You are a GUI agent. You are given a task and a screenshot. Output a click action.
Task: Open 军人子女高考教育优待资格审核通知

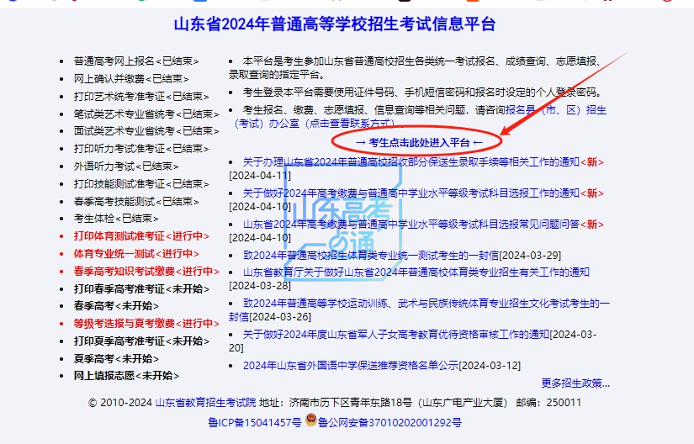395,334
